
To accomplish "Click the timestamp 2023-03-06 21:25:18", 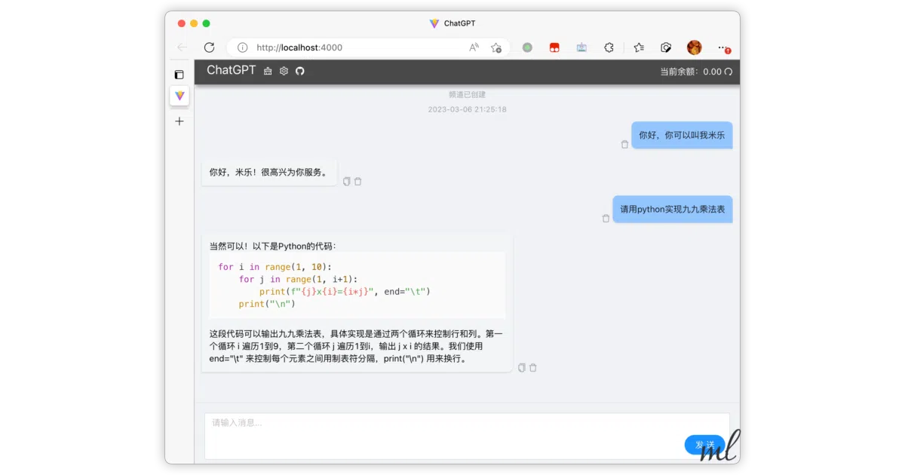I will click(467, 109).
